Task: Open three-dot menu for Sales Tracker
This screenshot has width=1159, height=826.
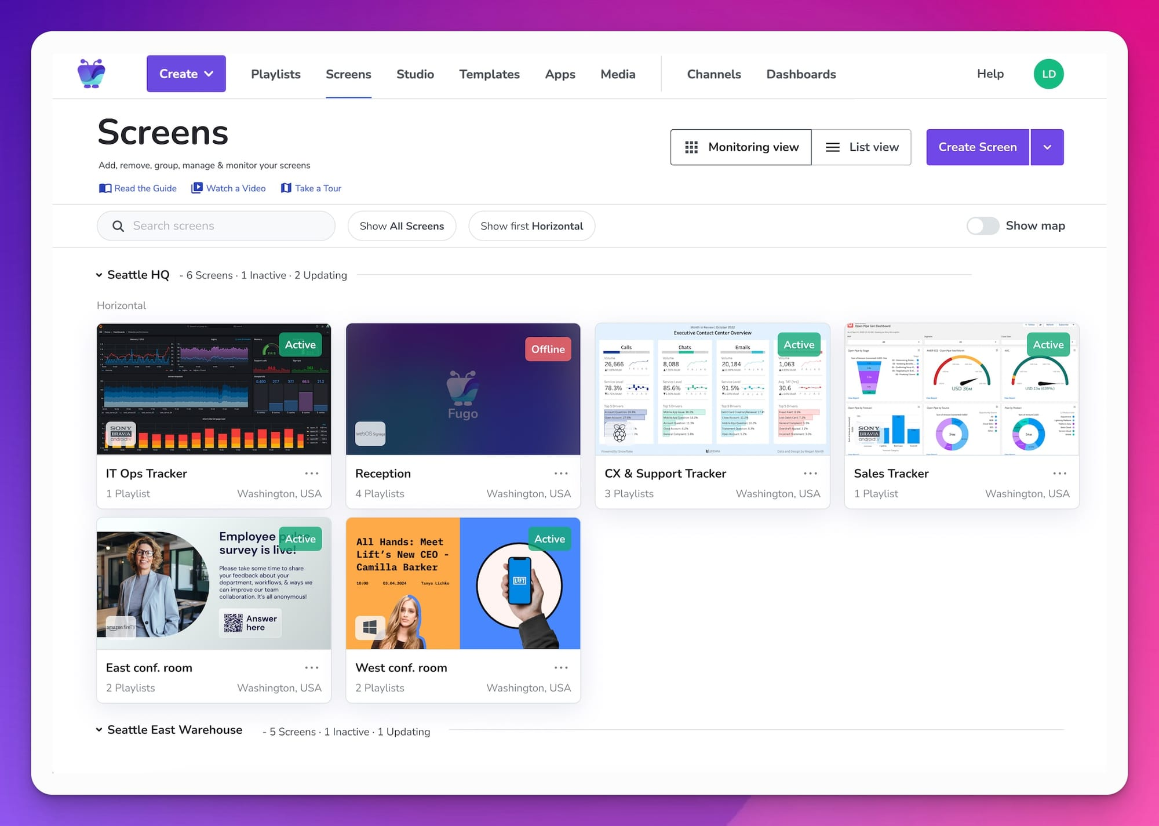Action: [x=1060, y=474]
